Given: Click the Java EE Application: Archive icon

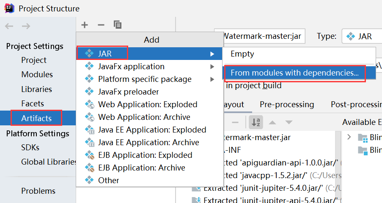Looking at the screenshot, I should [x=89, y=142].
